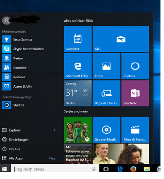Viewport: 164px width, 179px height.
Task: Open the Berlin weather tile
Action: [78, 93]
